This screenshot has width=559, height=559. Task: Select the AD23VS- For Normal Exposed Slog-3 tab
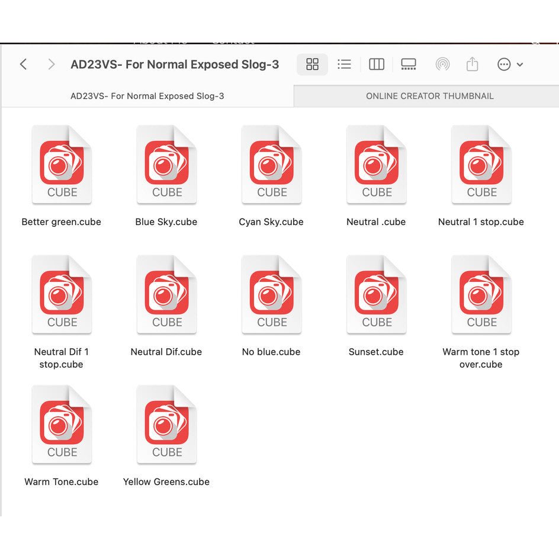click(x=147, y=96)
